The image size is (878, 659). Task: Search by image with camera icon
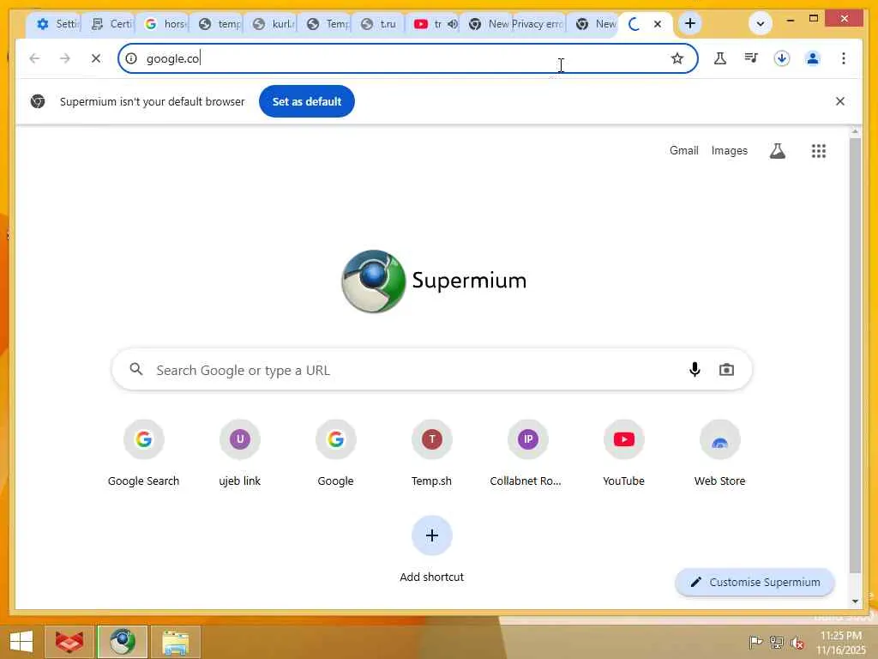pos(726,370)
